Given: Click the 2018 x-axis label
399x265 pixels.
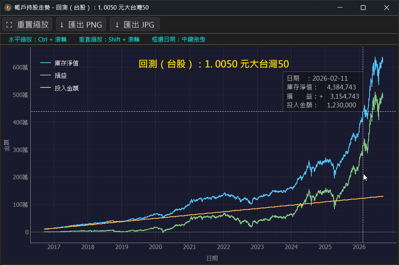Looking at the screenshot, I should coord(88,247).
